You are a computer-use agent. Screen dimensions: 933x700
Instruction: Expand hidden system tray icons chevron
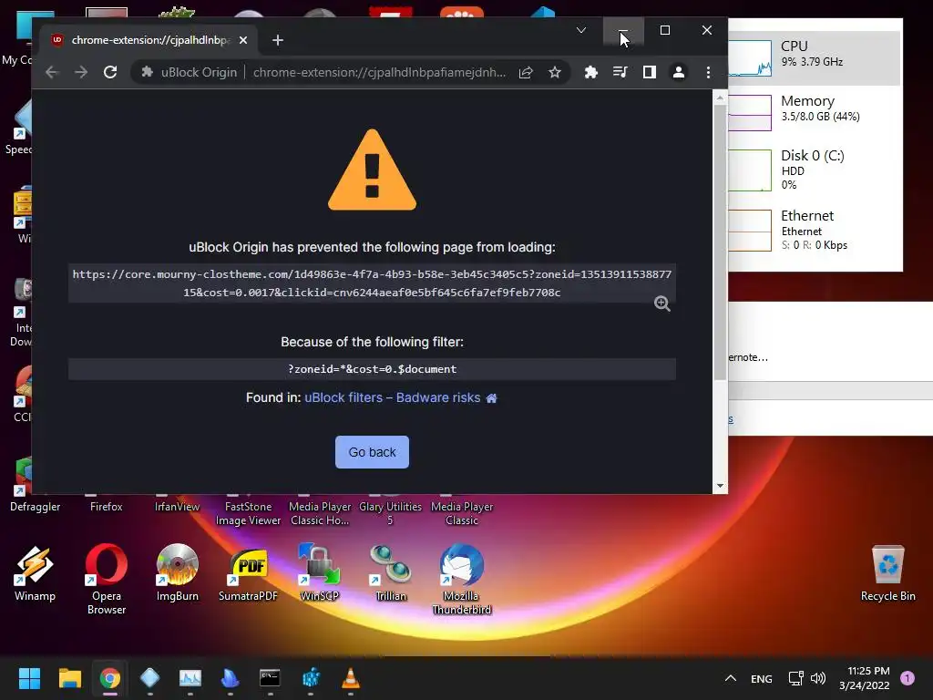click(731, 678)
